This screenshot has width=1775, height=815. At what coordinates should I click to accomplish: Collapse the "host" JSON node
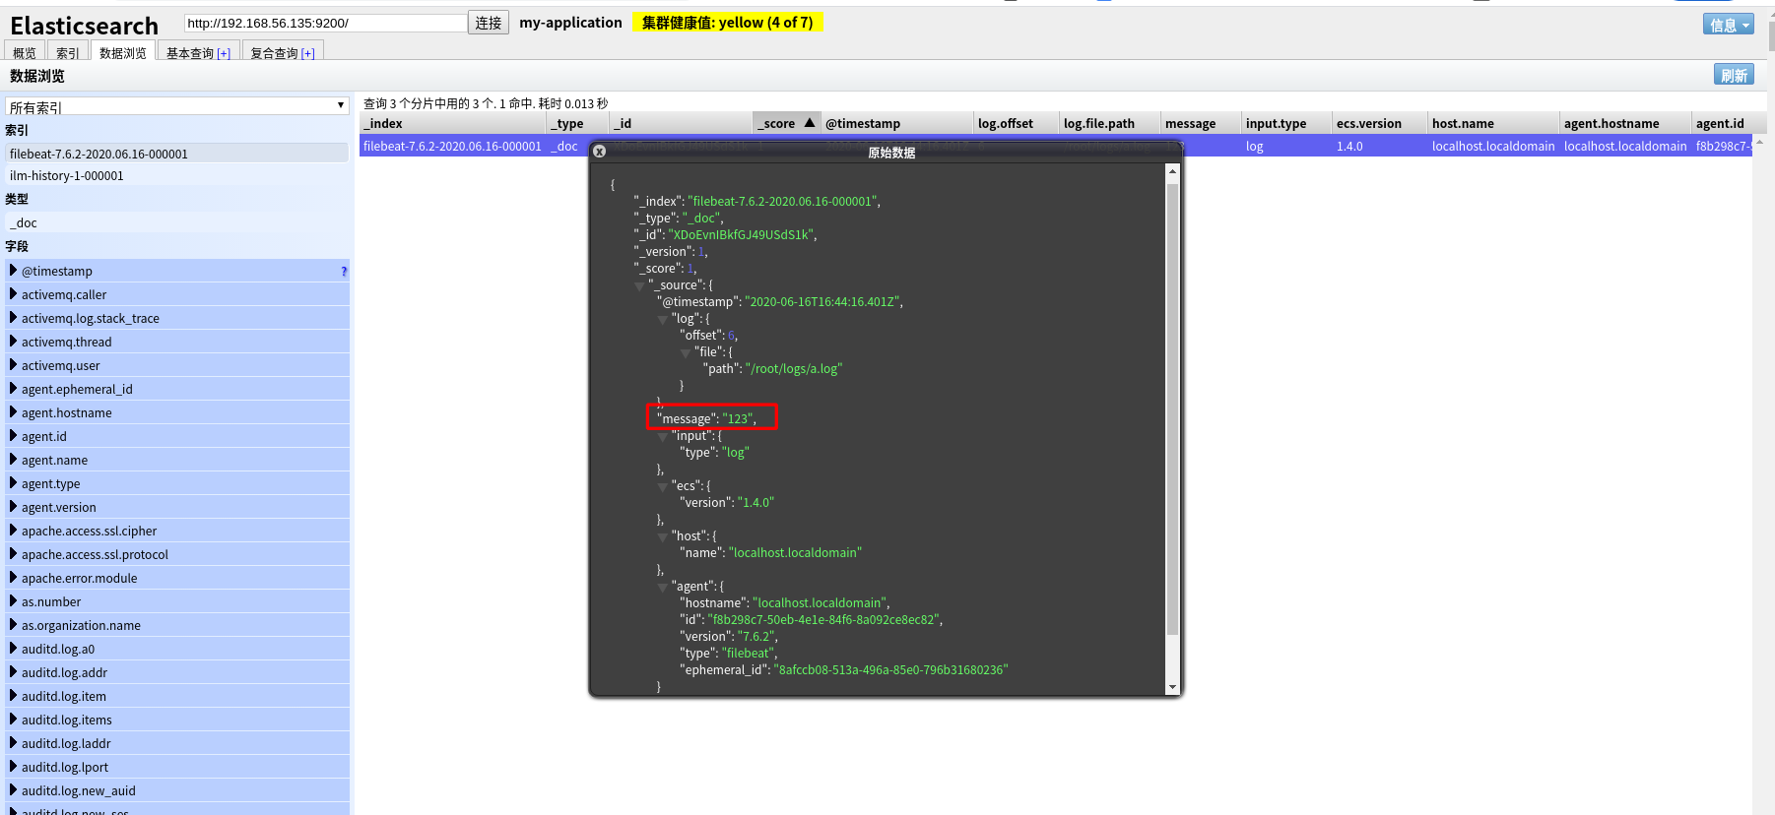click(x=663, y=537)
